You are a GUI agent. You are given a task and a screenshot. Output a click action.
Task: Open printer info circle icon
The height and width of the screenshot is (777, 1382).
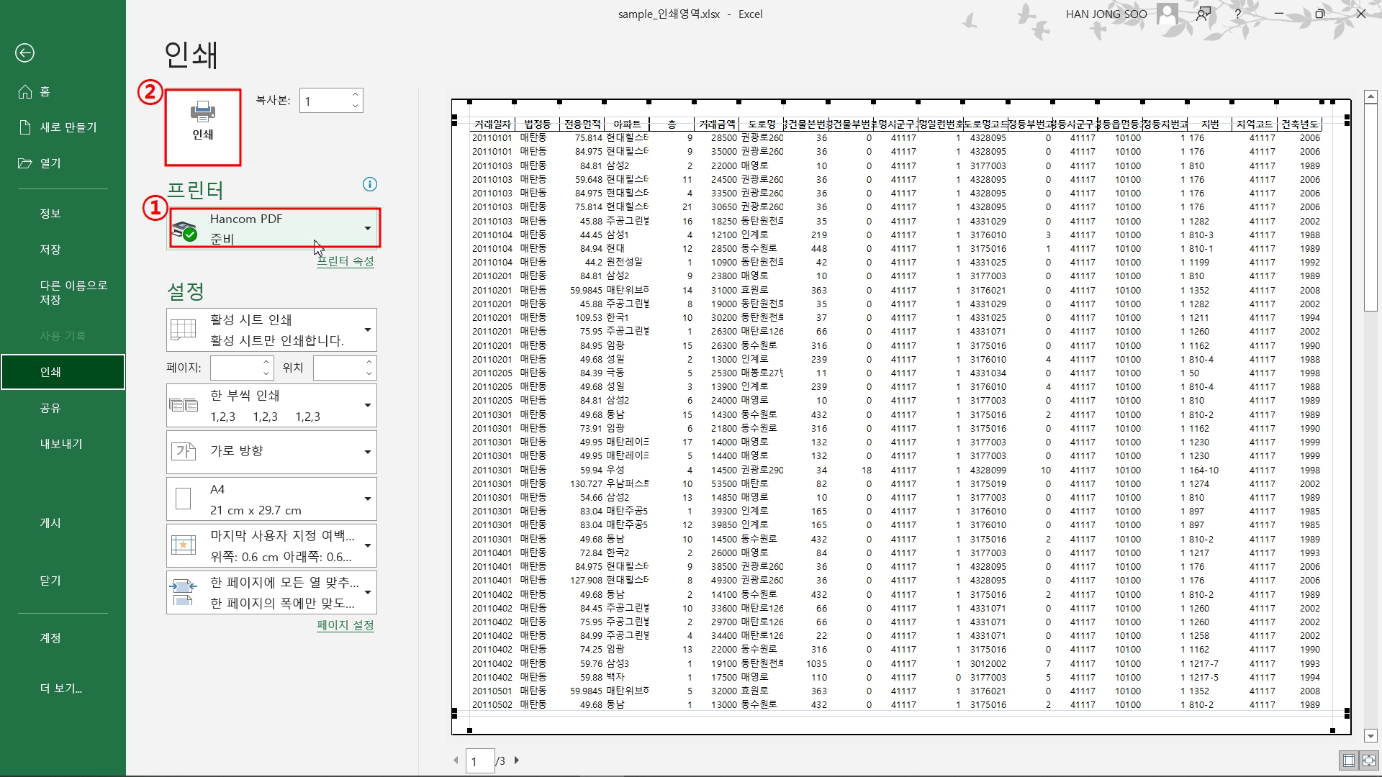(370, 184)
